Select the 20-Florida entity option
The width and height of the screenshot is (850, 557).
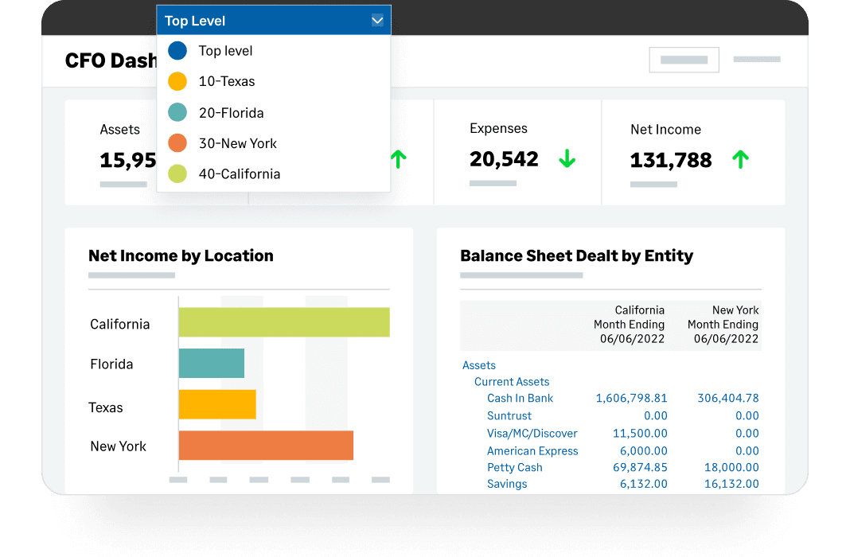pyautogui.click(x=231, y=113)
